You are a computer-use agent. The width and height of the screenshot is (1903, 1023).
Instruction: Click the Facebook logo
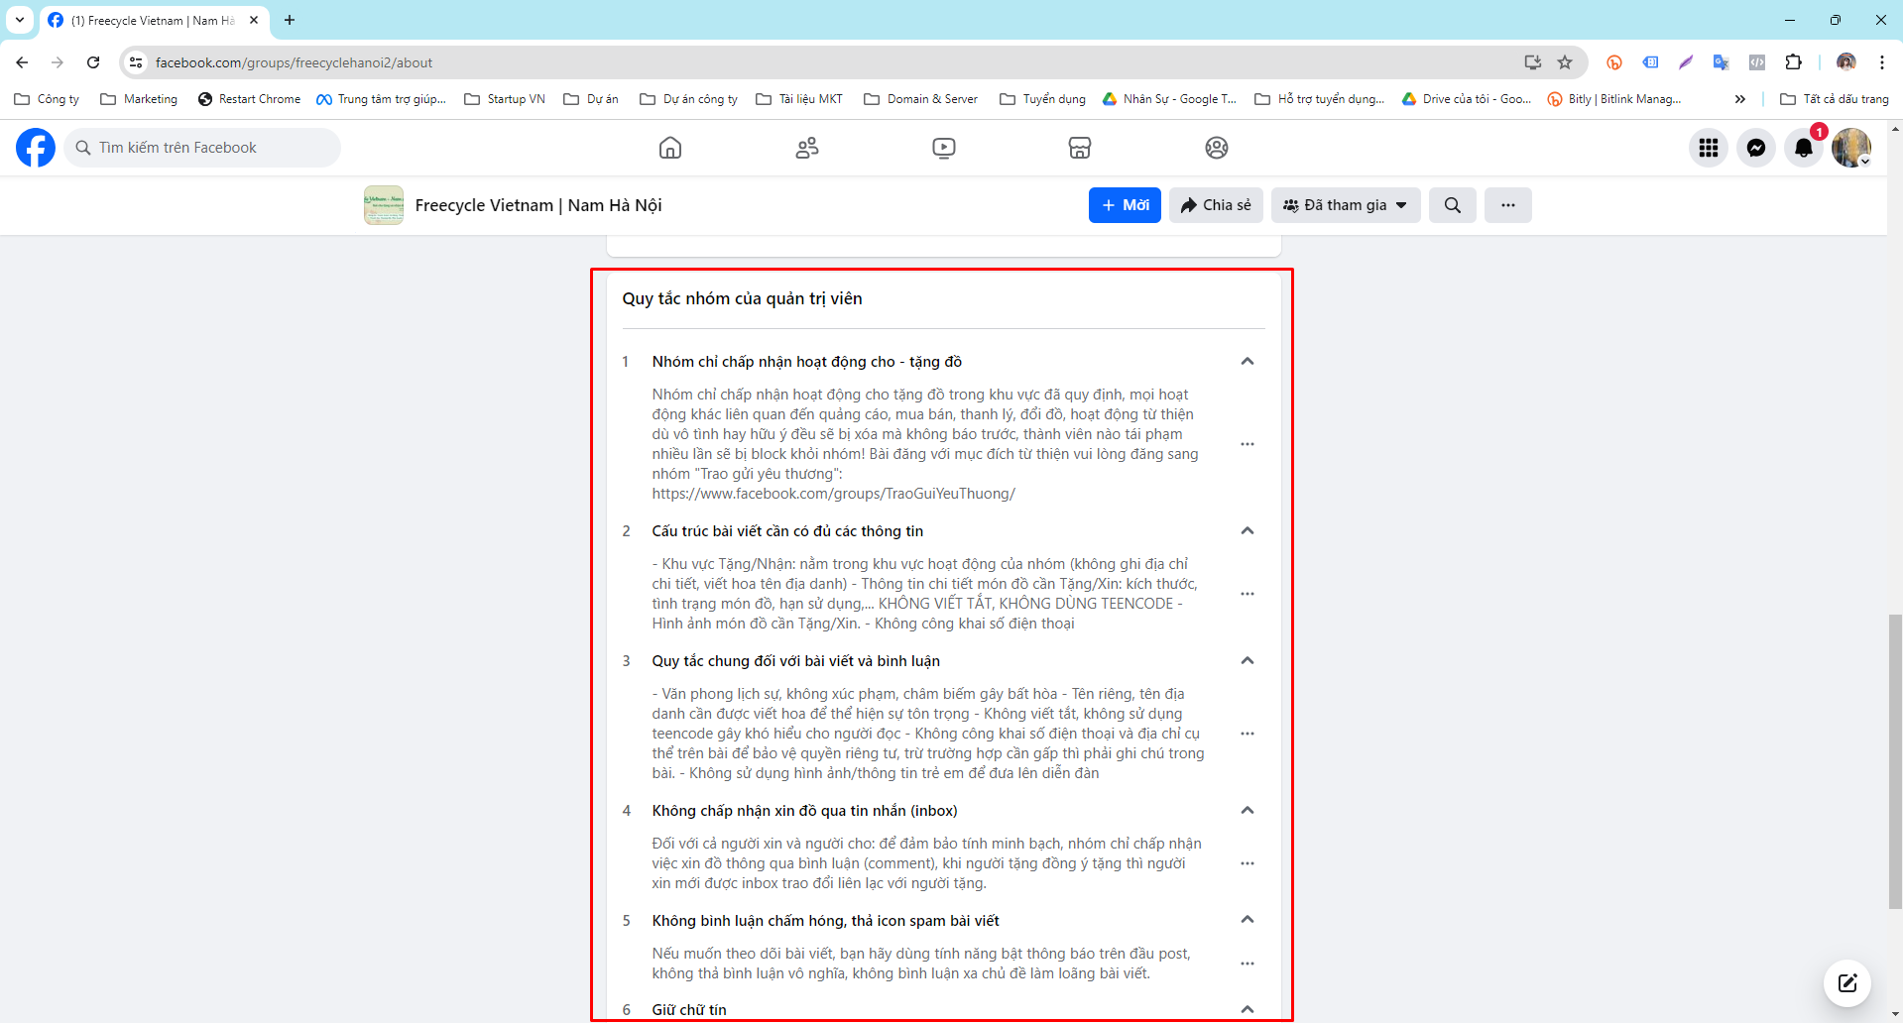(x=34, y=147)
